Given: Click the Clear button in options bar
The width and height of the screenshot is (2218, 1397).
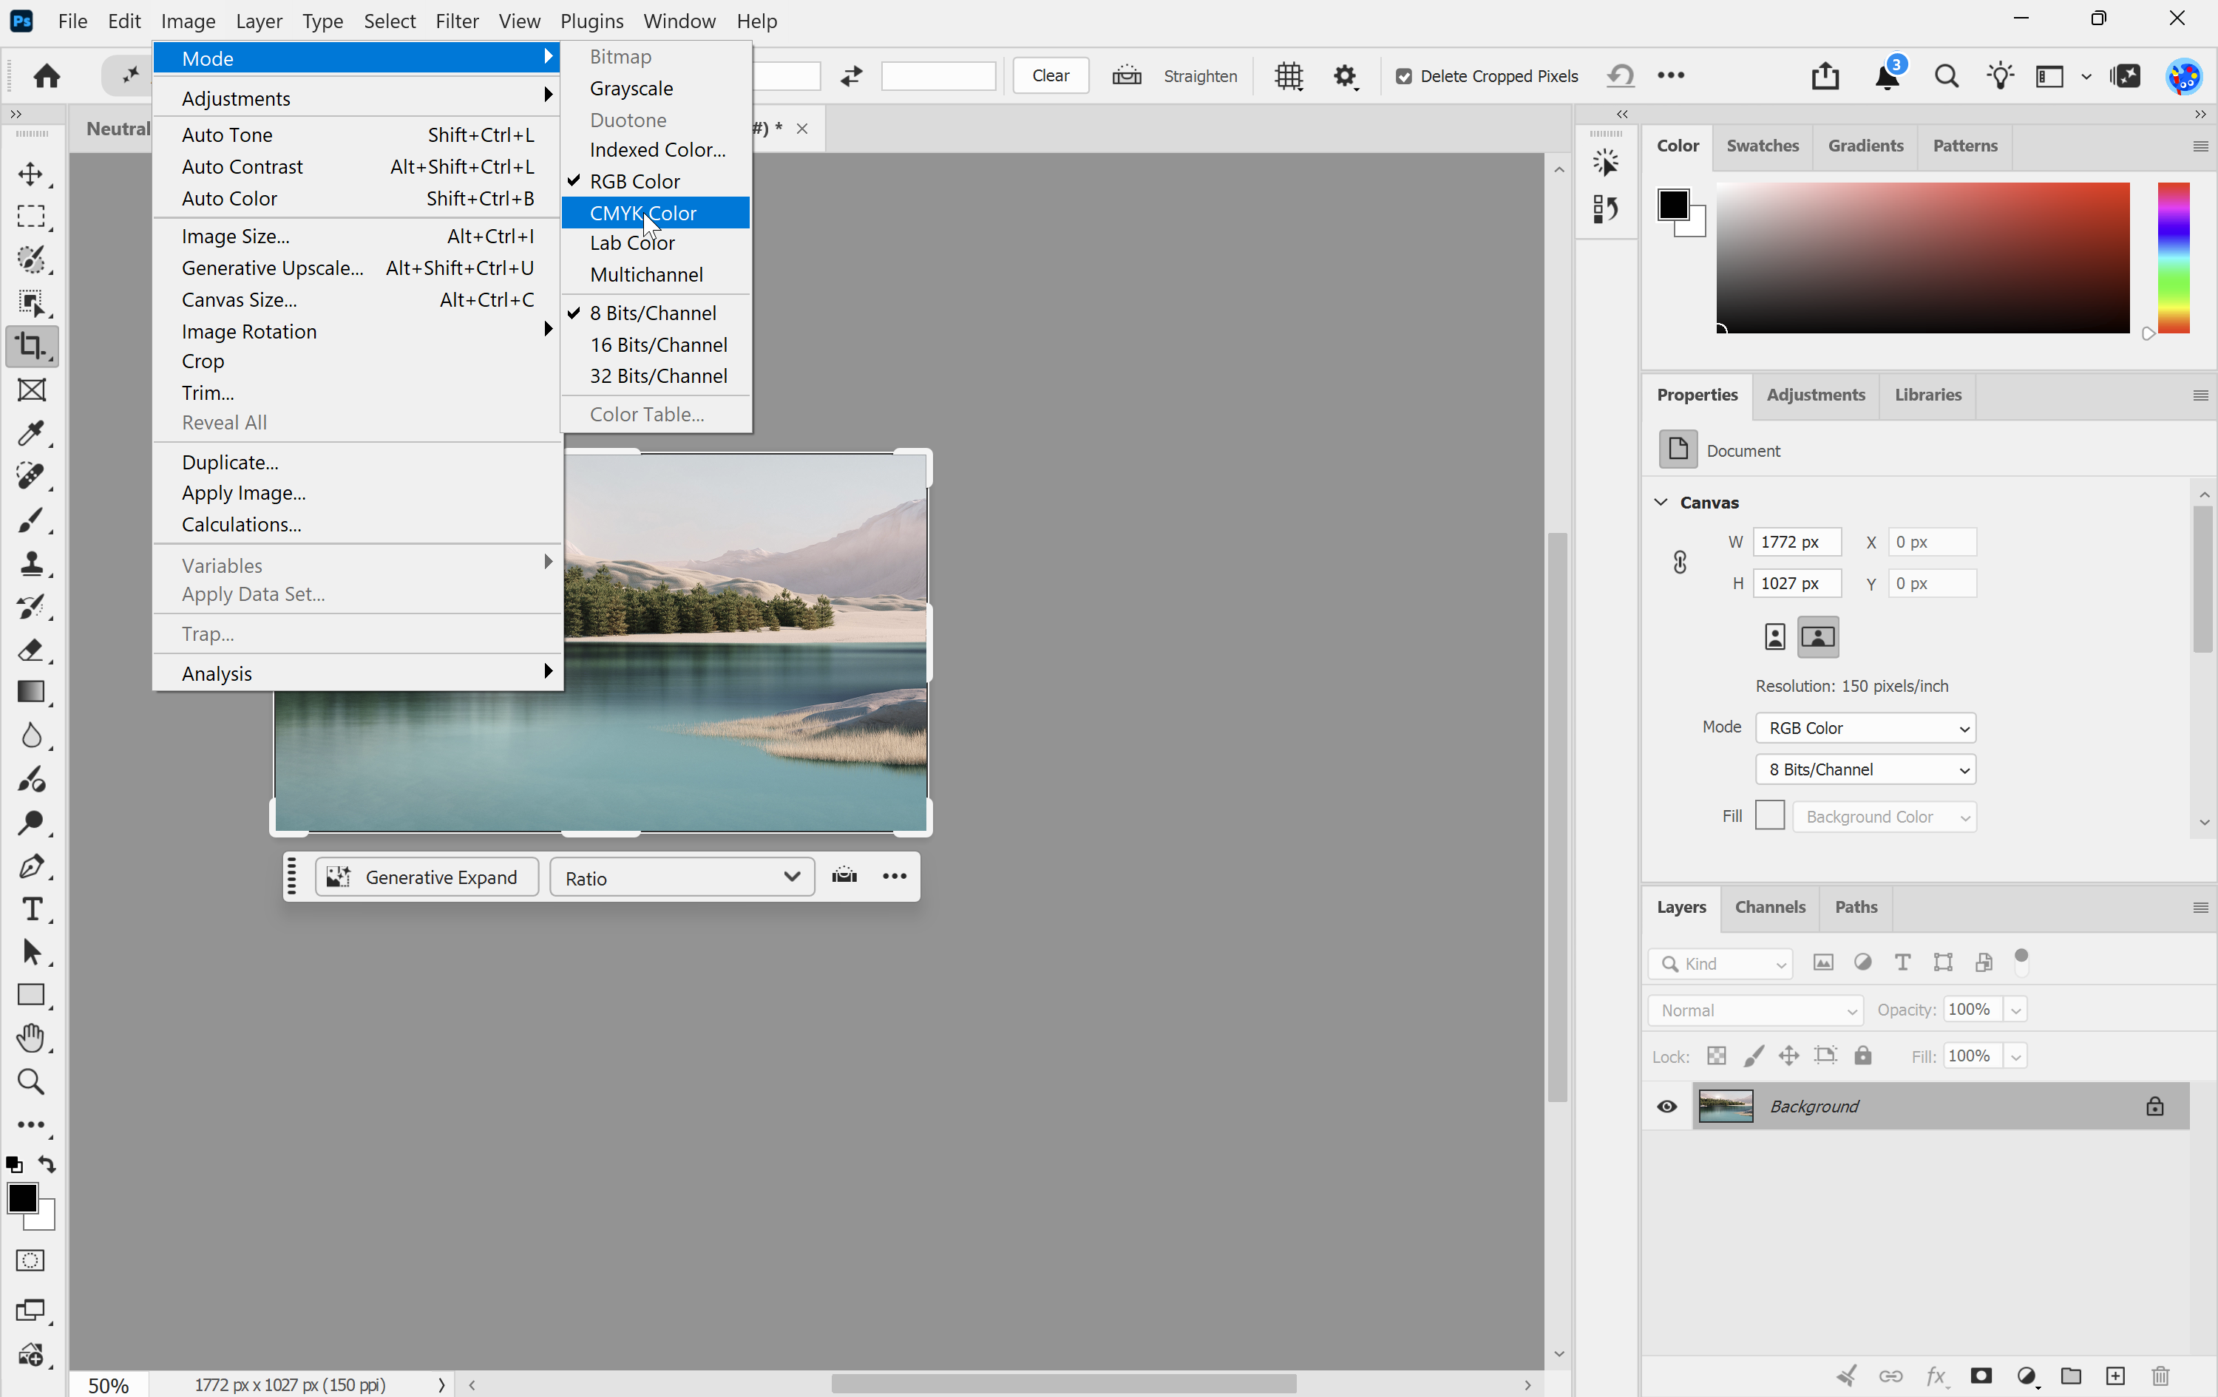Looking at the screenshot, I should pos(1050,75).
